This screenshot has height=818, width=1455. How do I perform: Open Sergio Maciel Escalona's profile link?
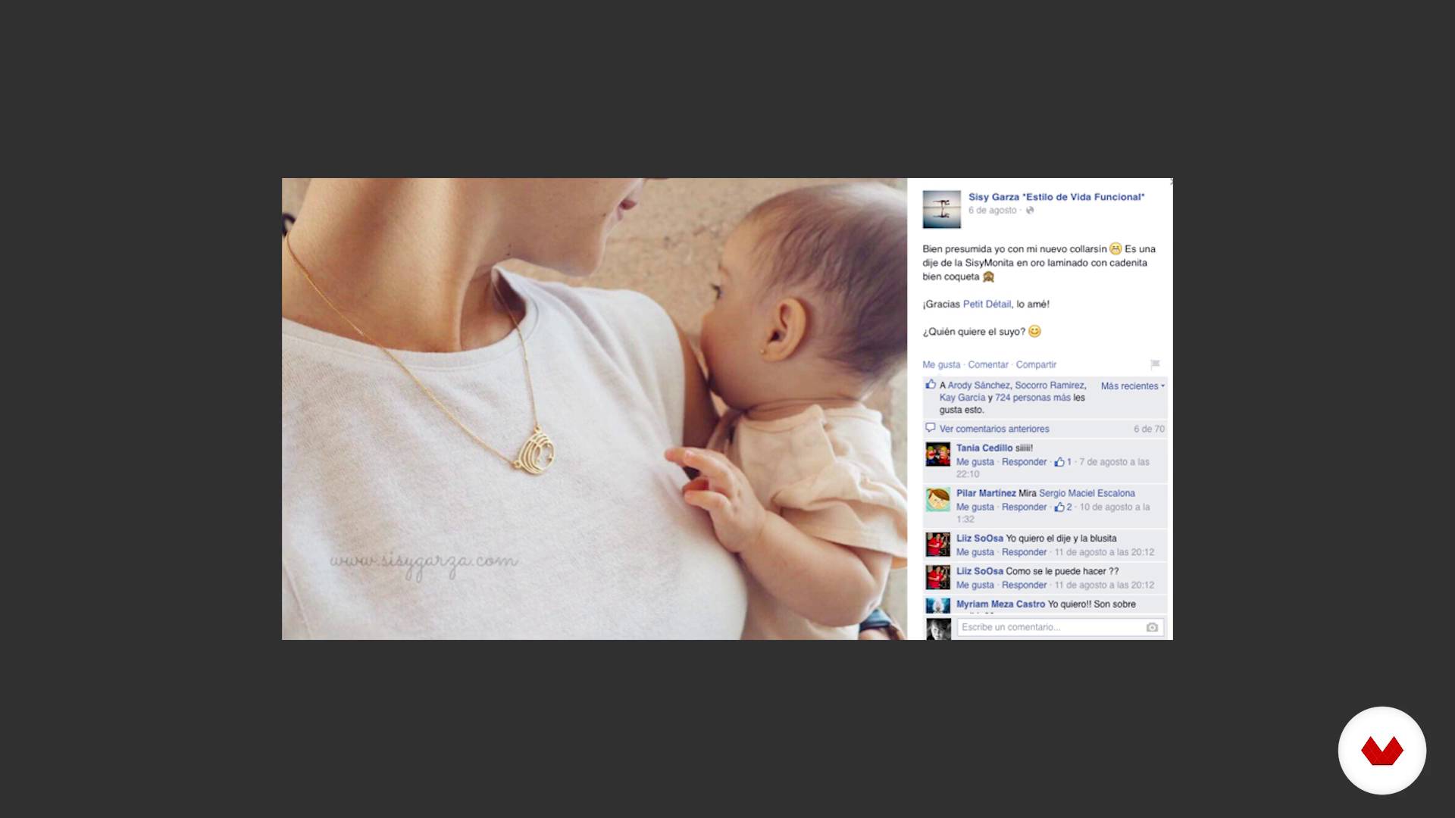coord(1087,493)
